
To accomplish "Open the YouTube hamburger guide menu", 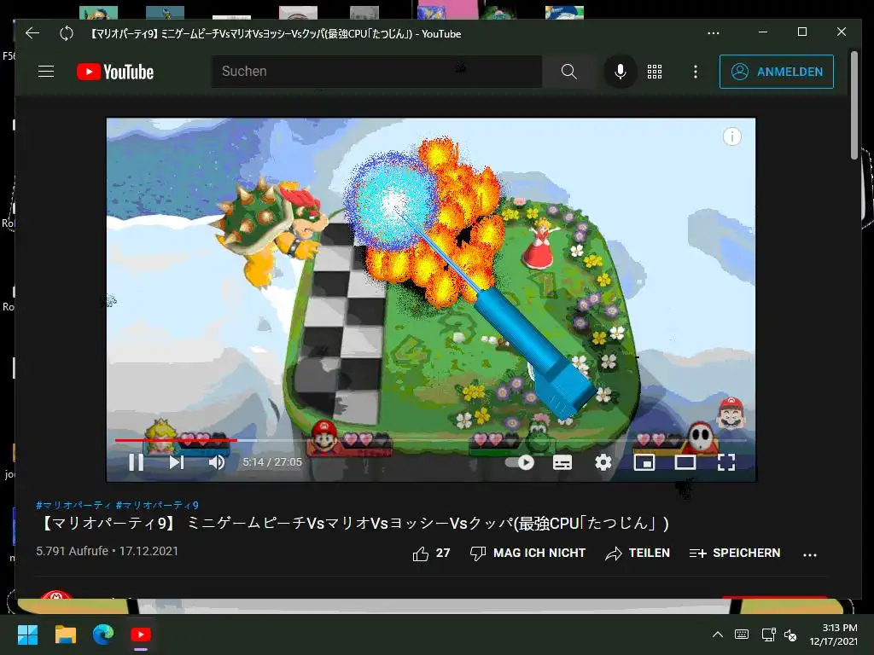I will [46, 72].
